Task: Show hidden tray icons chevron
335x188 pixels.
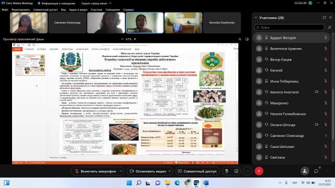Action: point(280,183)
